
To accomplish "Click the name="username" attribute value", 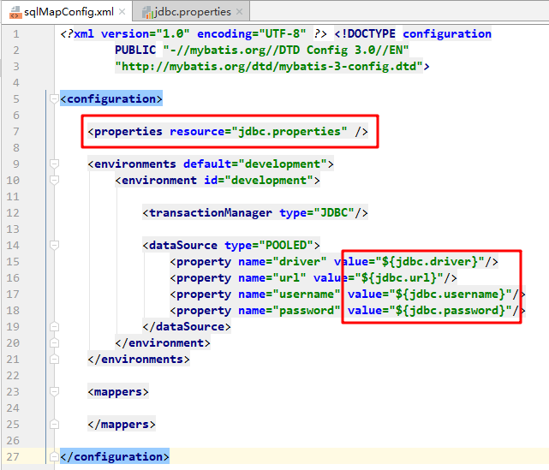I will pyautogui.click(x=307, y=294).
